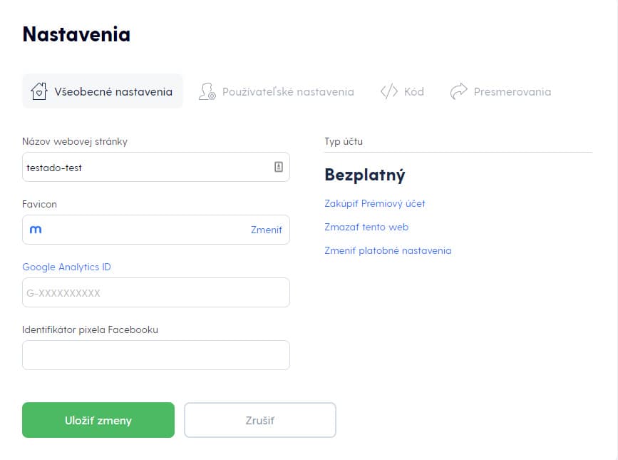The width and height of the screenshot is (618, 460).
Task: Open the Google Analytics ID link
Action: pyautogui.click(x=66, y=267)
